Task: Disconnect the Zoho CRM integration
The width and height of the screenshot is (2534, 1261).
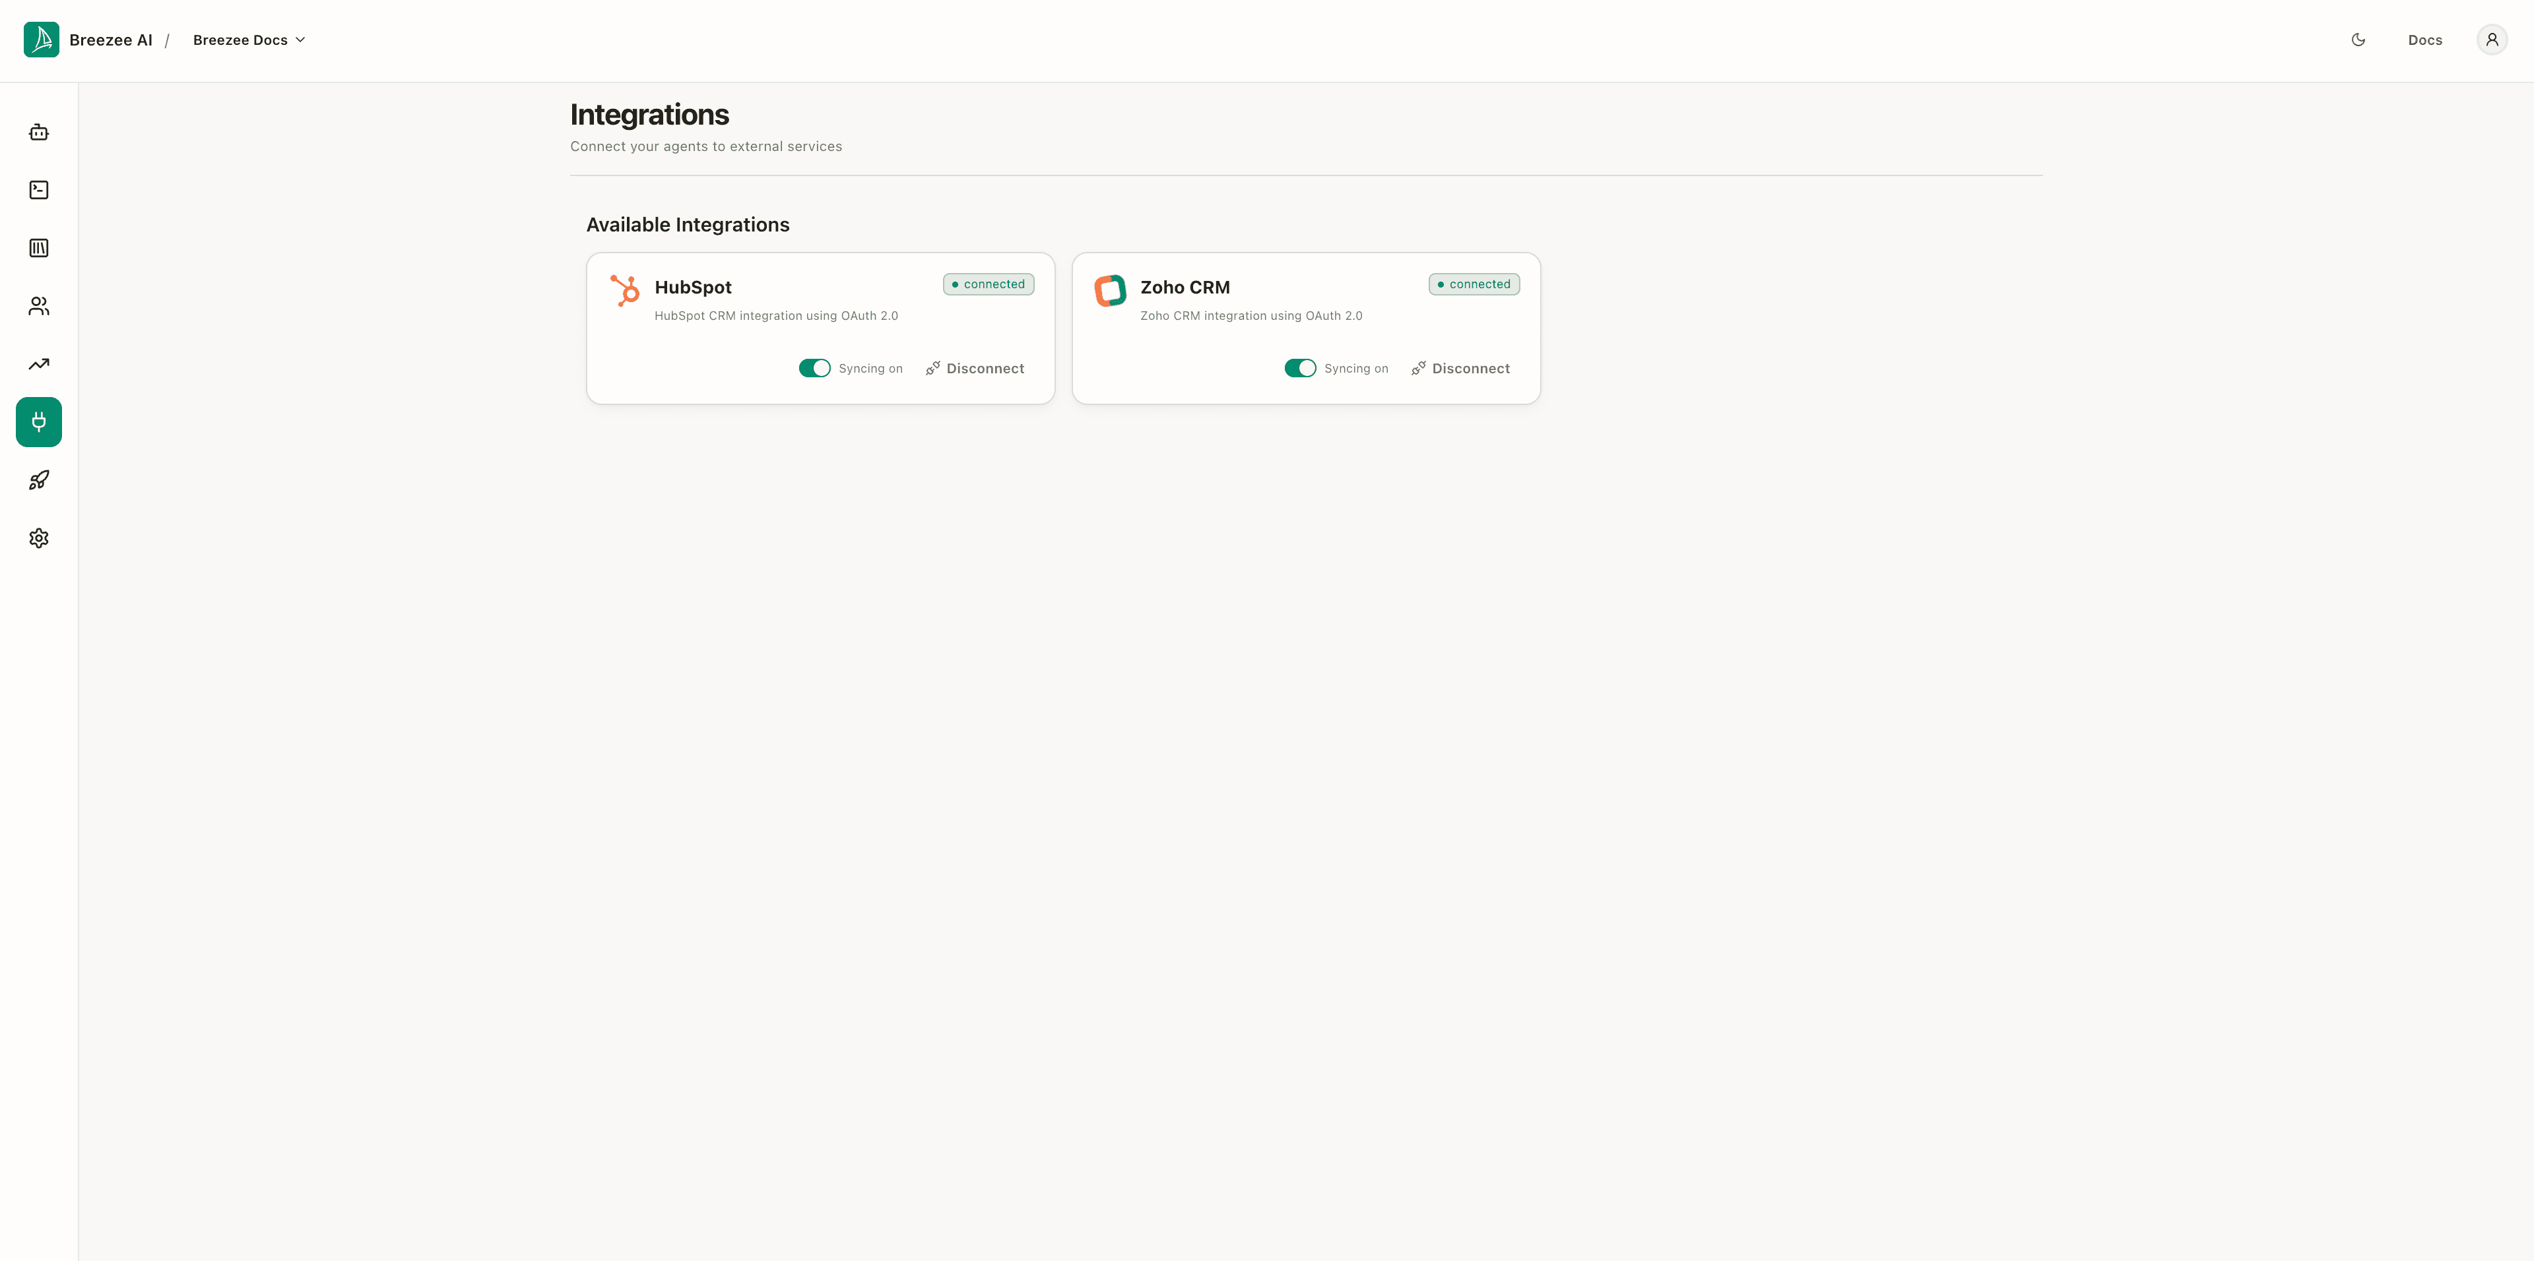Action: [x=1461, y=367]
